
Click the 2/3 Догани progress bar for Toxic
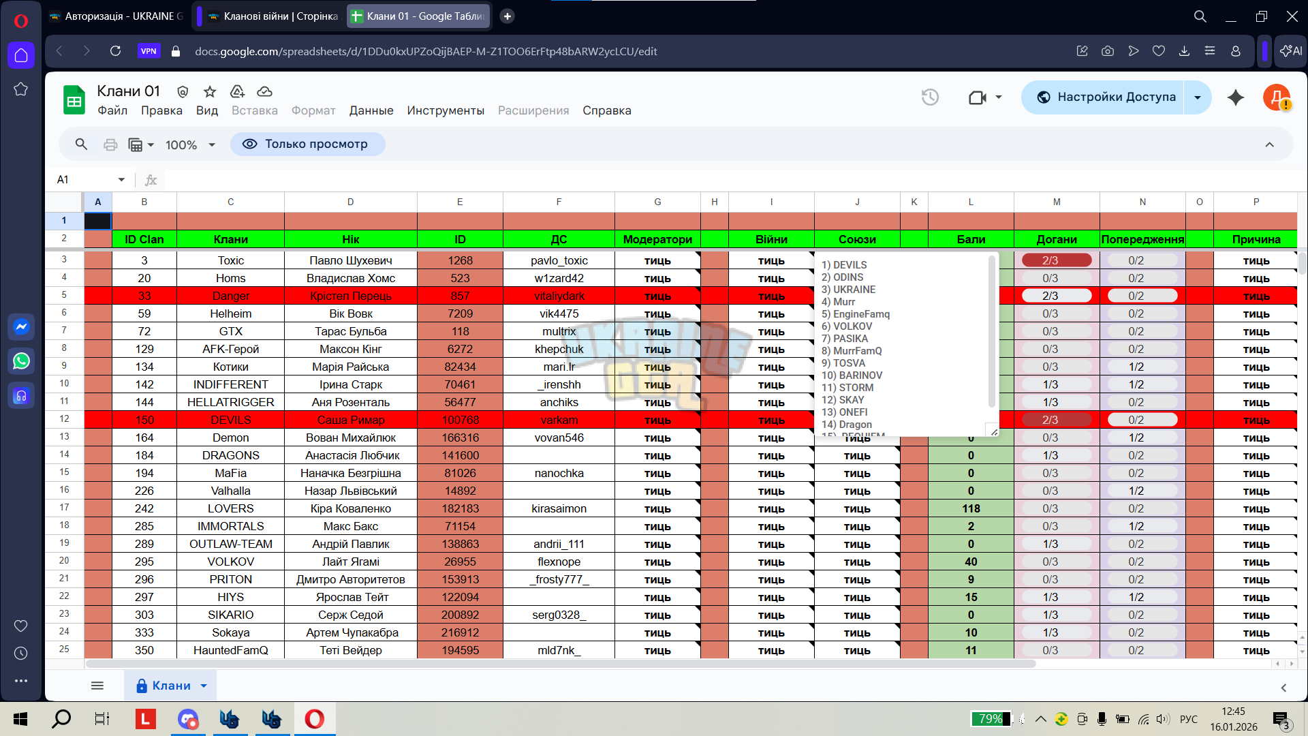[1057, 260]
